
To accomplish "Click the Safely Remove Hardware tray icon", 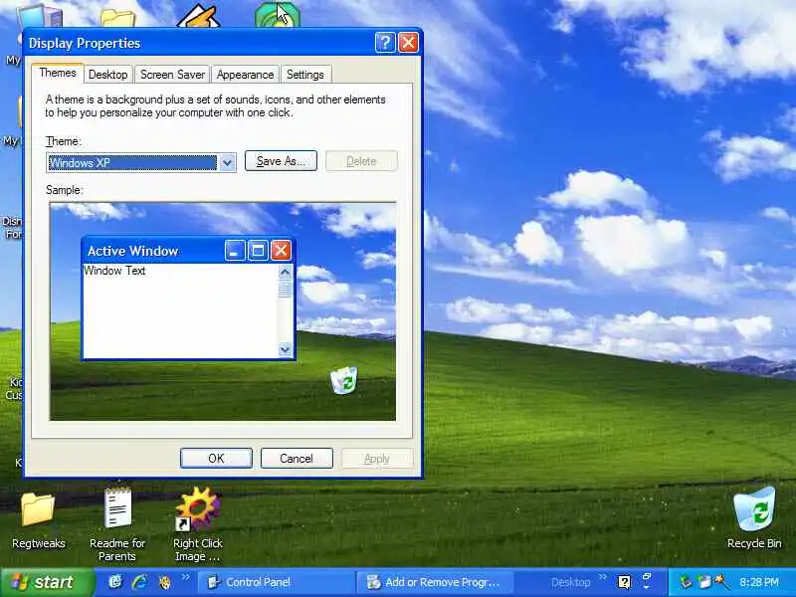I will coord(686,582).
